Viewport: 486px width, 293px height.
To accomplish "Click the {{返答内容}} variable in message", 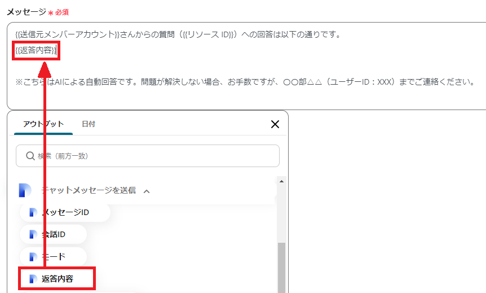I will point(36,50).
